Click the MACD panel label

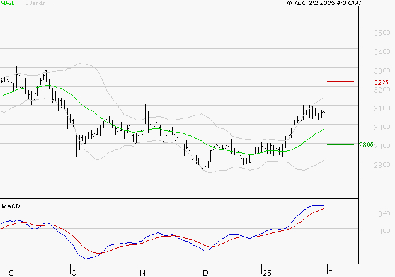11,206
